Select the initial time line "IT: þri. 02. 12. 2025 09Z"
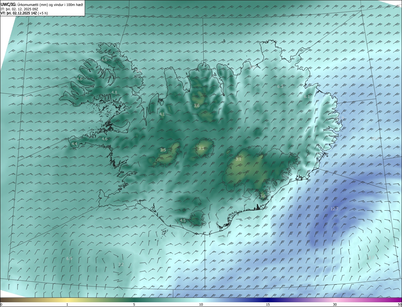The image size is (402, 307). [x=19, y=9]
